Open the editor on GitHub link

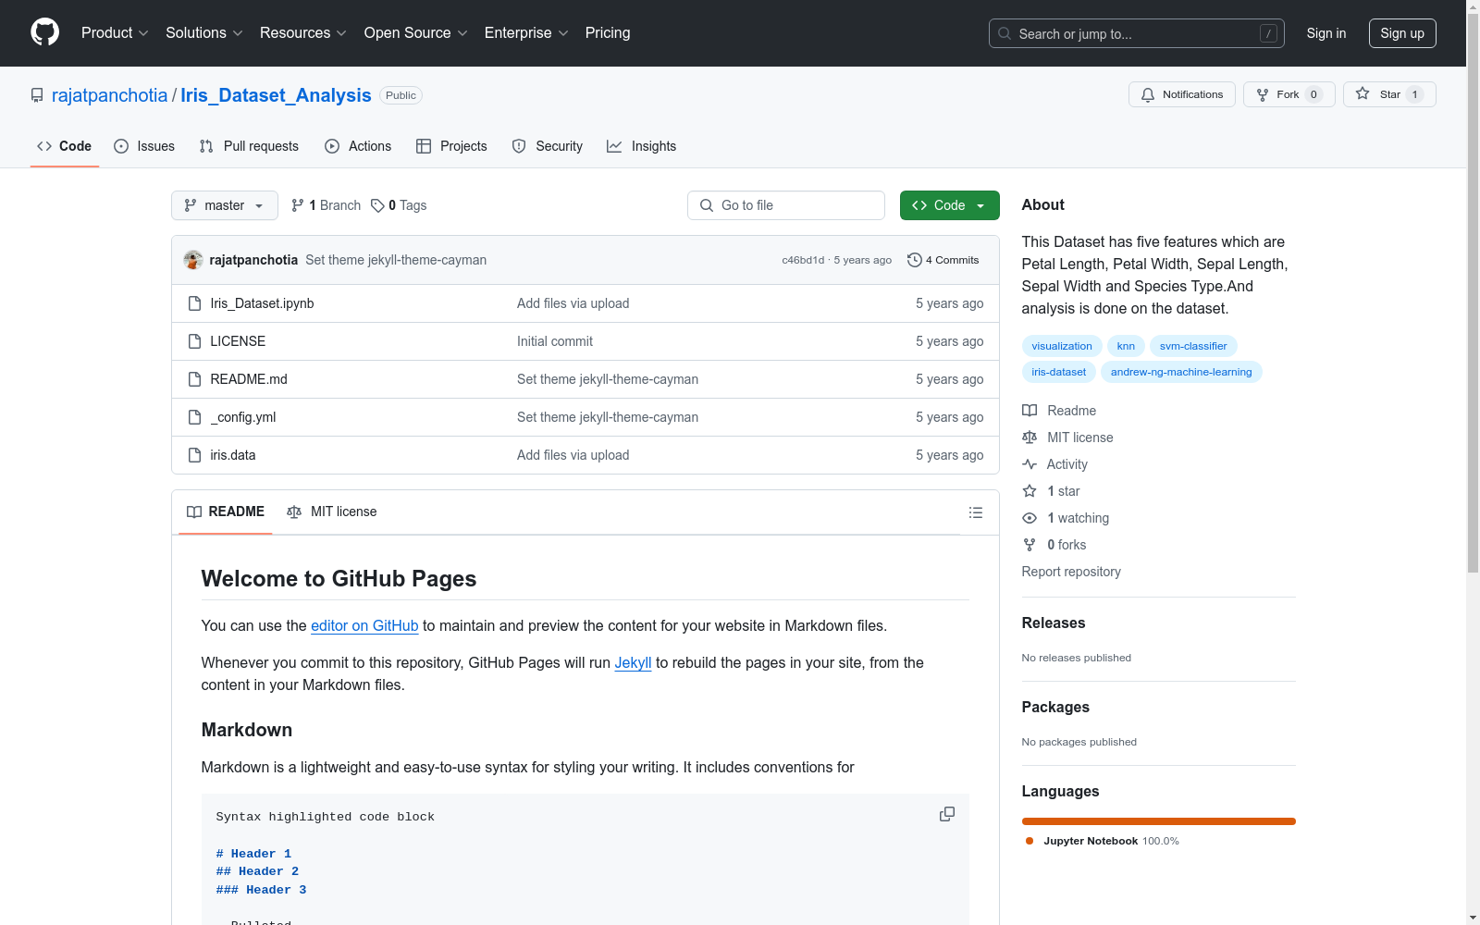coord(364,626)
